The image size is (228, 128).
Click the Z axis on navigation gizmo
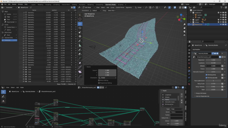click(181, 15)
